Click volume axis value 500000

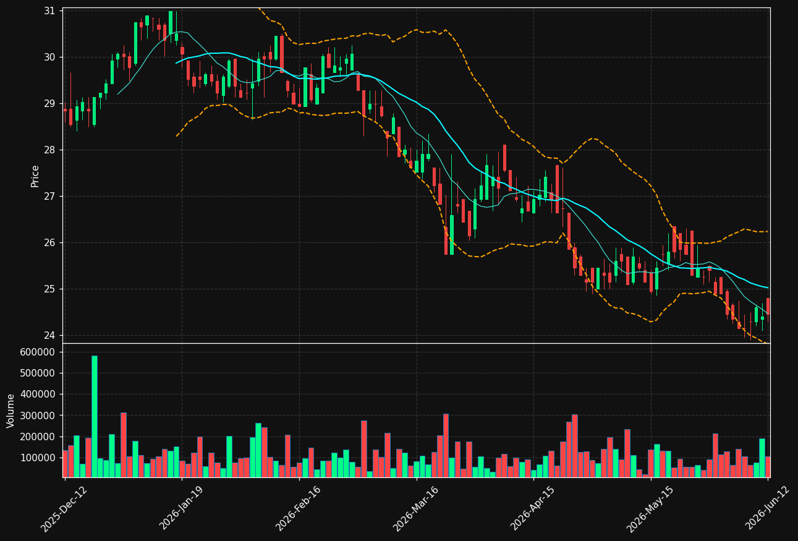click(x=38, y=373)
